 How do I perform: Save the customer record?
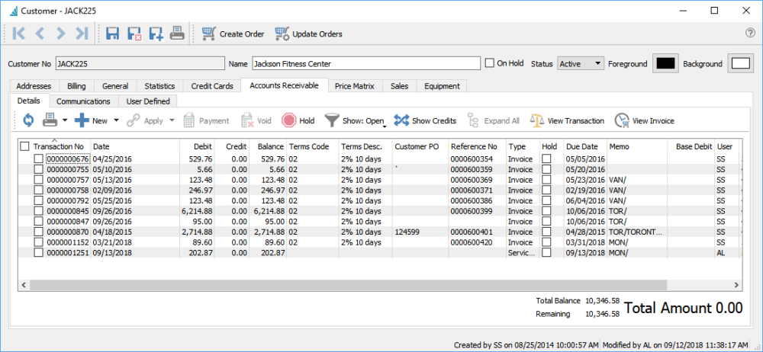coord(112,34)
